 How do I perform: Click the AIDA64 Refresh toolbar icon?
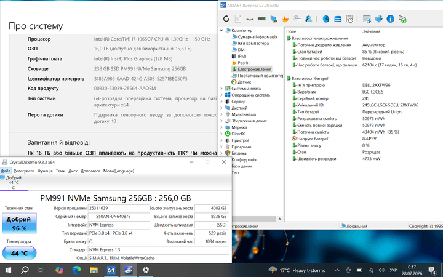pos(226,19)
